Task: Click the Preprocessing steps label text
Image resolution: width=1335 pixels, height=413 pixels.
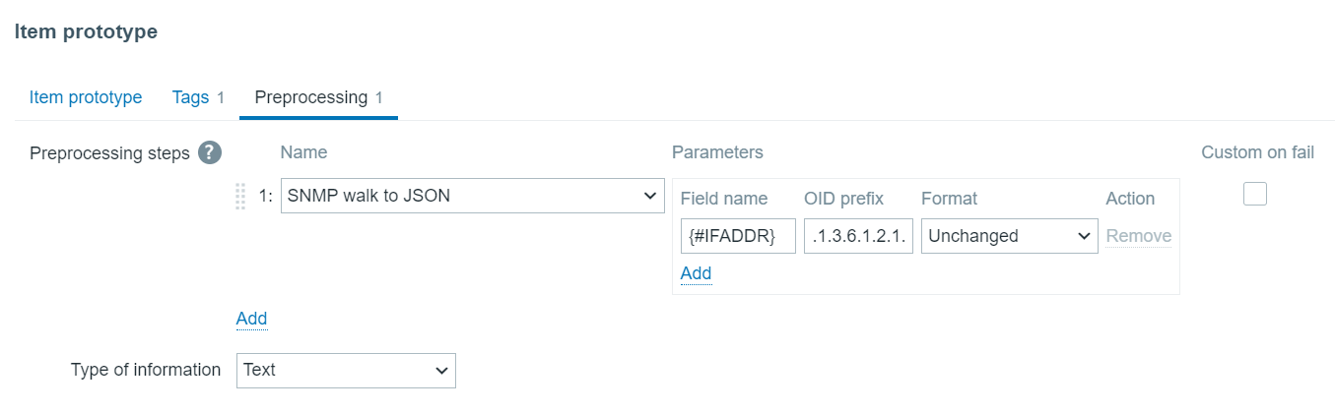Action: pos(109,153)
